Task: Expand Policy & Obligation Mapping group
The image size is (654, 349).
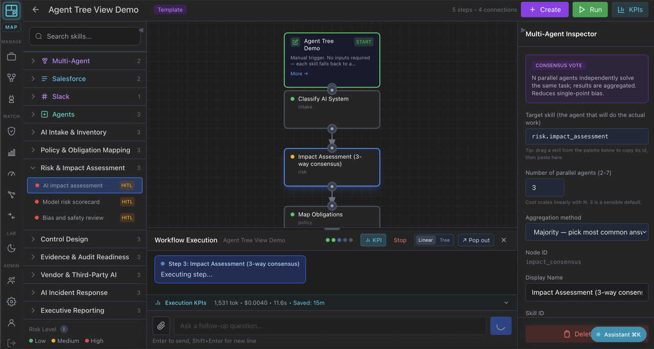Action: tap(85, 150)
